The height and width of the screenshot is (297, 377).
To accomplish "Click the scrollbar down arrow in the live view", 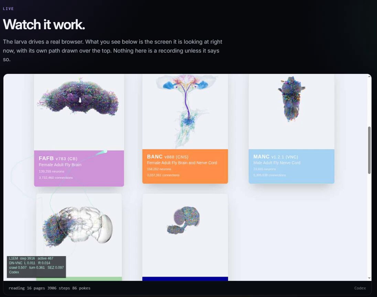I will (369, 278).
